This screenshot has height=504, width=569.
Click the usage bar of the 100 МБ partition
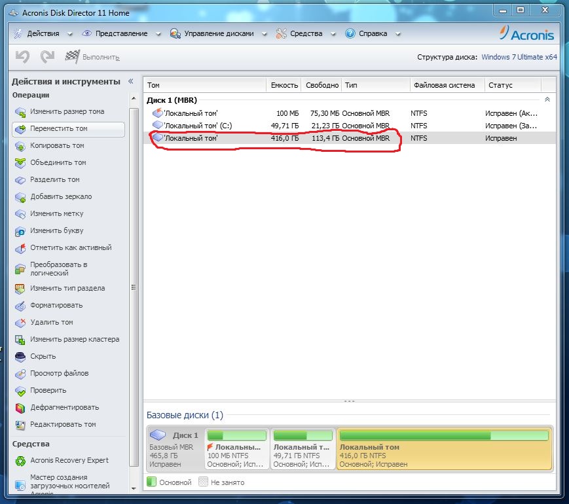[236, 435]
